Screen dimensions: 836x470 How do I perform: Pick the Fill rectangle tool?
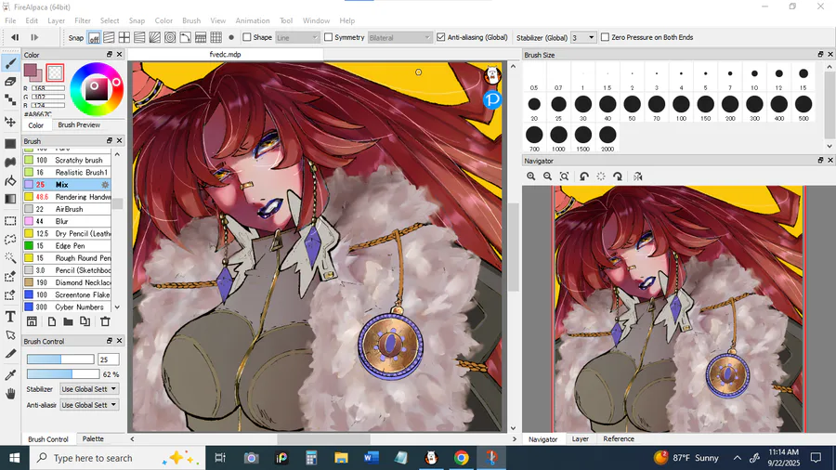point(10,144)
